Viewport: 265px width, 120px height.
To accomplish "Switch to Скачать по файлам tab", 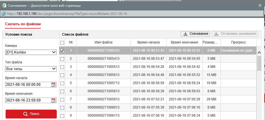I will click(x=23, y=24).
